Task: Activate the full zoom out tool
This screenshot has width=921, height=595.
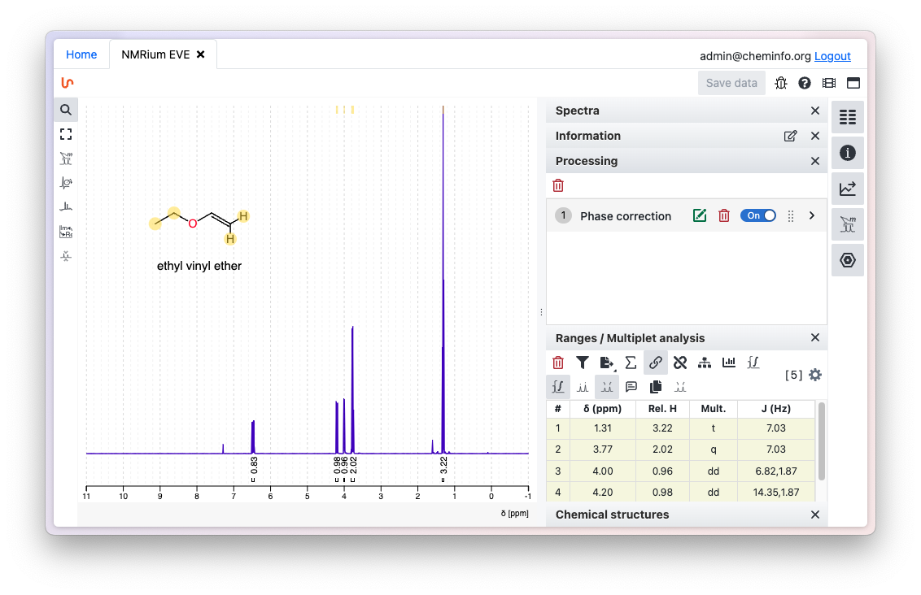Action: [65, 133]
